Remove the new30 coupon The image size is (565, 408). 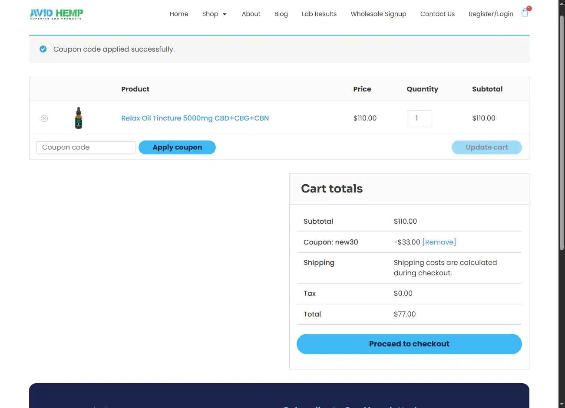click(x=439, y=242)
